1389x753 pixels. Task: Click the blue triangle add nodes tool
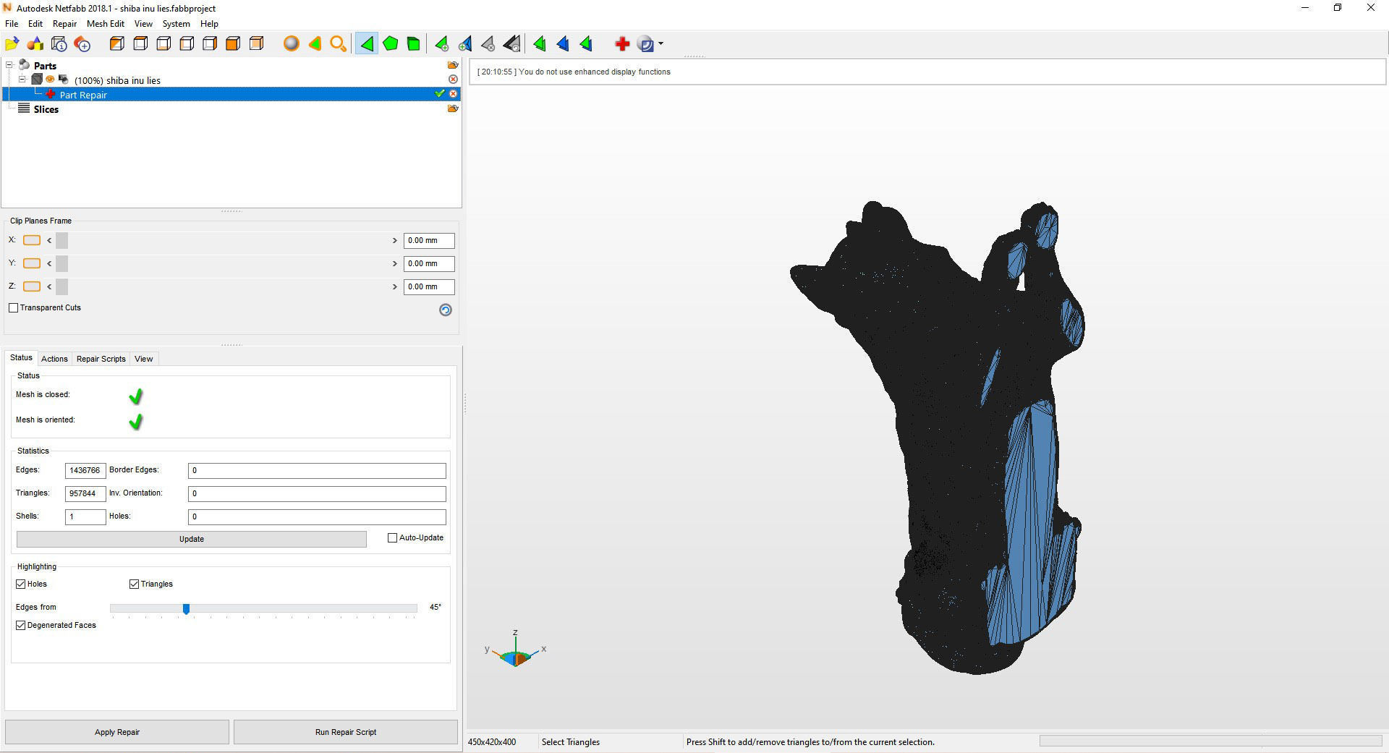click(x=465, y=44)
